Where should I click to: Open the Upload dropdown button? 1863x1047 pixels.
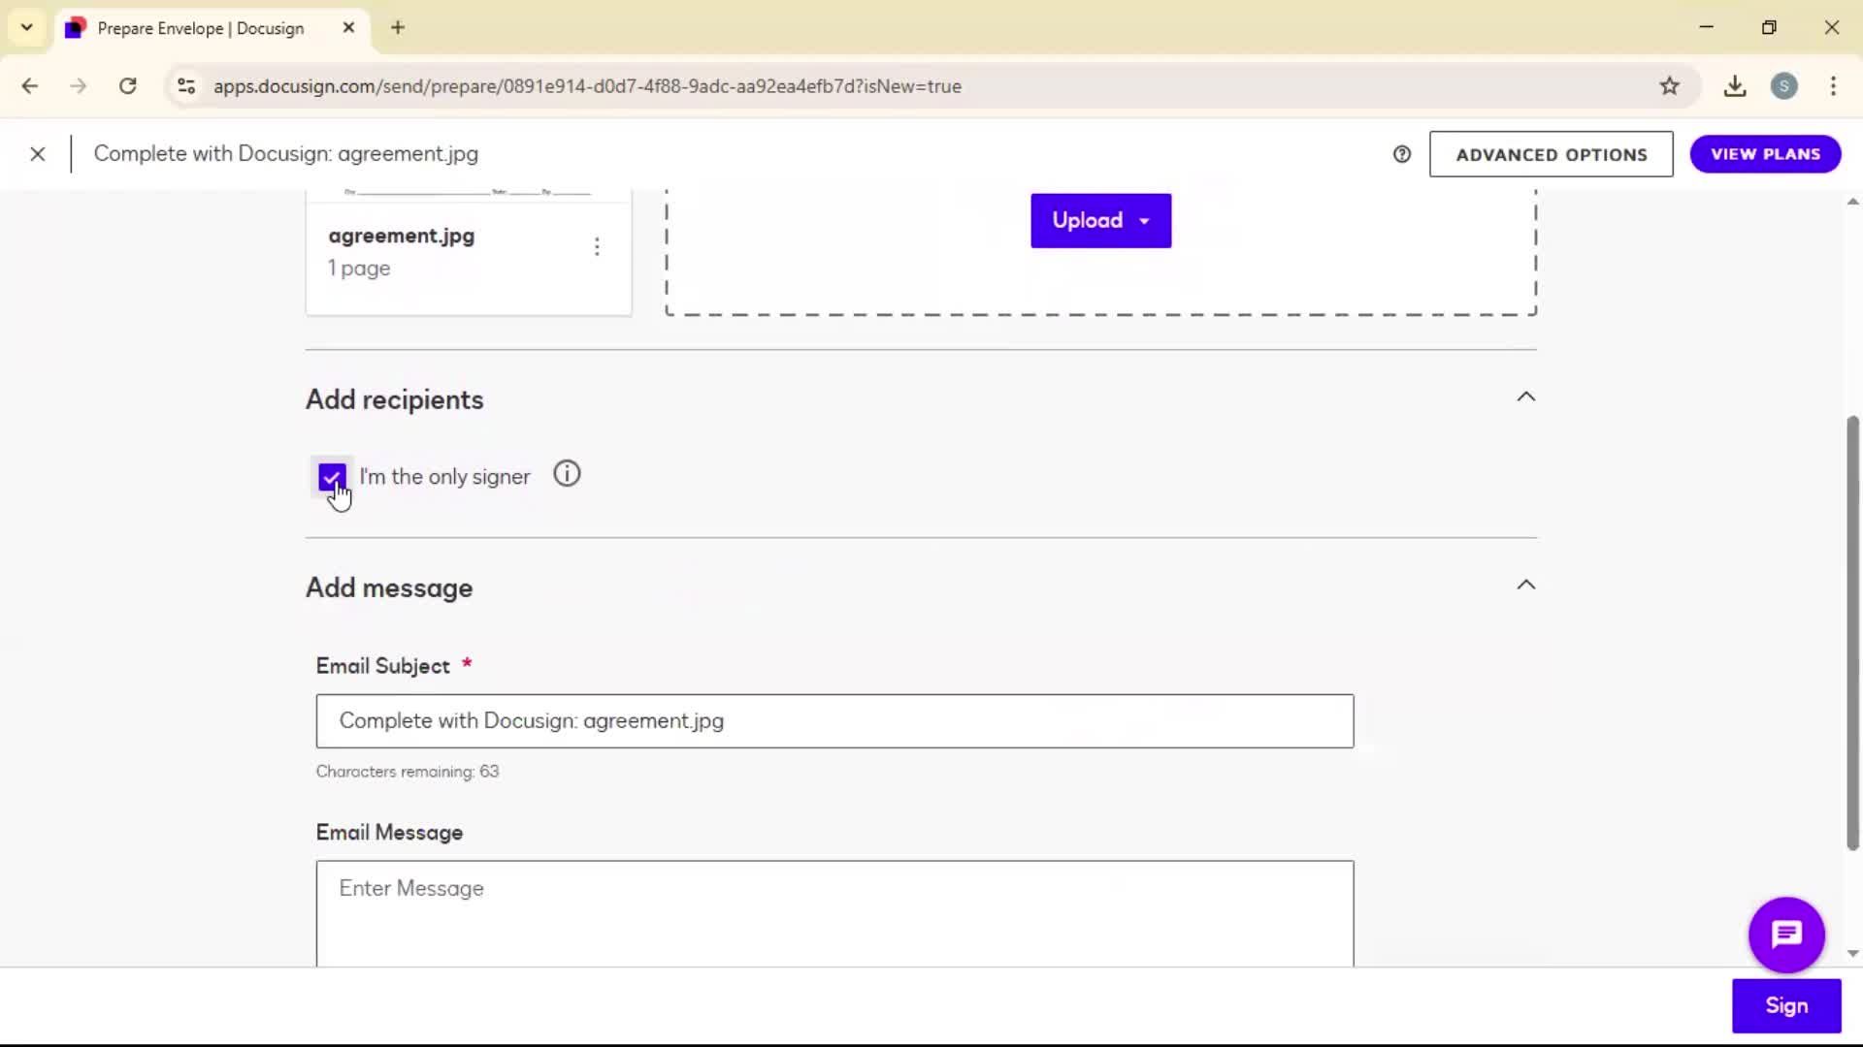[1100, 221]
